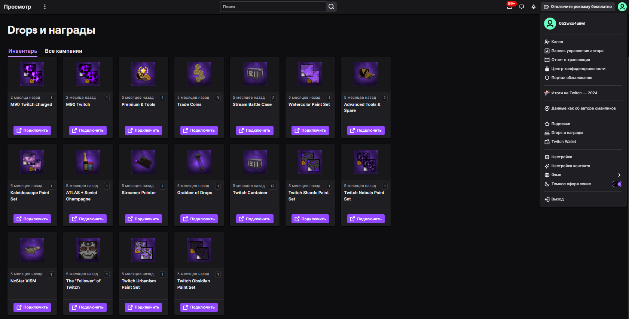Open the three-dot menu next to Просмотр

click(x=45, y=7)
